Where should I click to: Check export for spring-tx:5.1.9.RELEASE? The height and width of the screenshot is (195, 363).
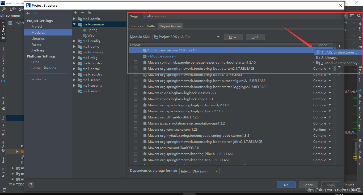click(136, 160)
